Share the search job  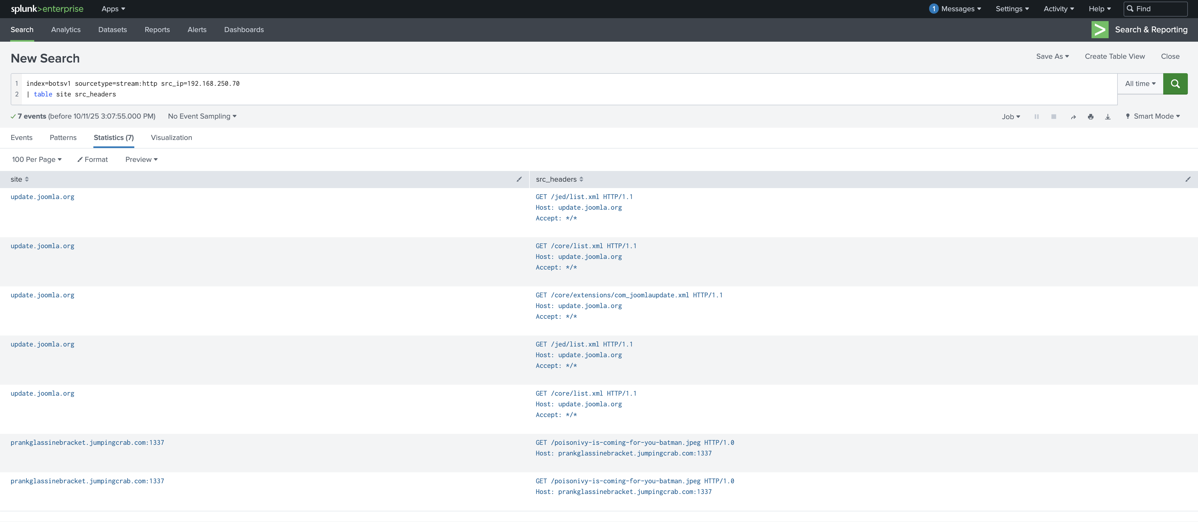pos(1073,117)
